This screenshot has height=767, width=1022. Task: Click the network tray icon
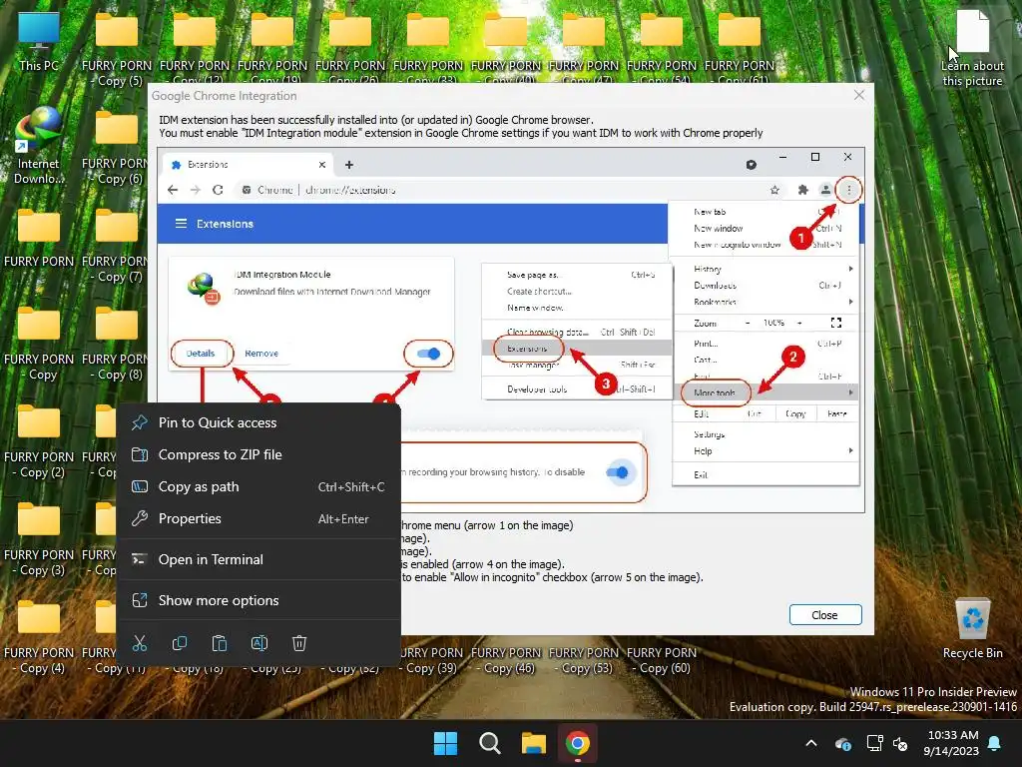(x=874, y=743)
